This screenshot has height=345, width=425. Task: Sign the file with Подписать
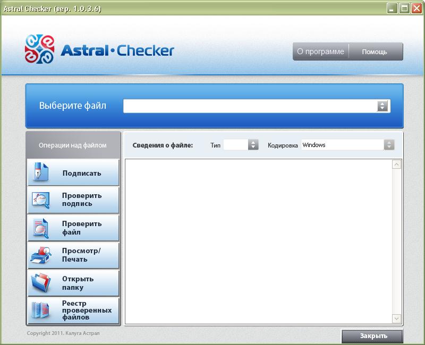73,172
